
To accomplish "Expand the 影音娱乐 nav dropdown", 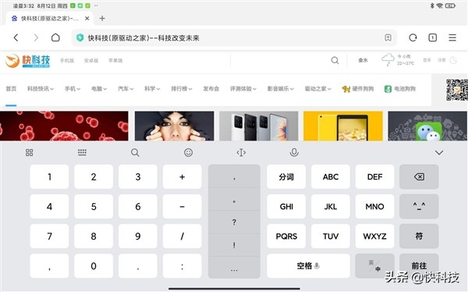I will tap(281, 89).
